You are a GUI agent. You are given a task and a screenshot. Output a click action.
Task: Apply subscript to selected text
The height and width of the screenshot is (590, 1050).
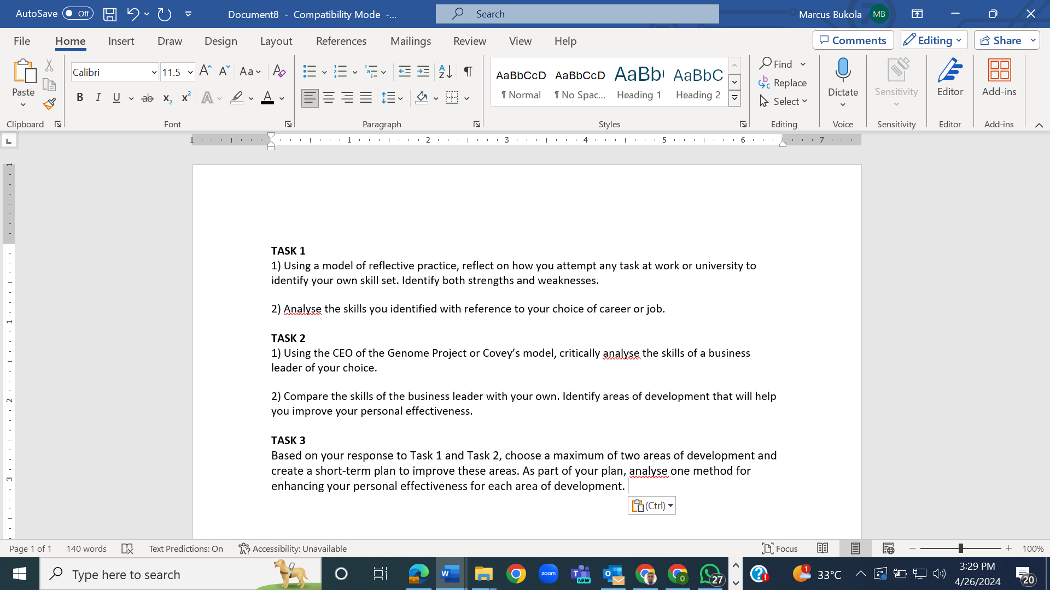[x=166, y=98]
